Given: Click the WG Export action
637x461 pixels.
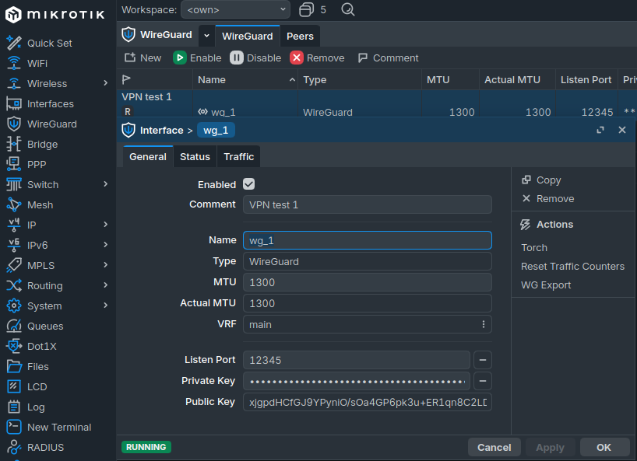Looking at the screenshot, I should pos(546,285).
